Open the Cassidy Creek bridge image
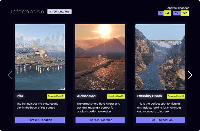Screen dimensions: 200x131 pyautogui.click(x=160, y=57)
